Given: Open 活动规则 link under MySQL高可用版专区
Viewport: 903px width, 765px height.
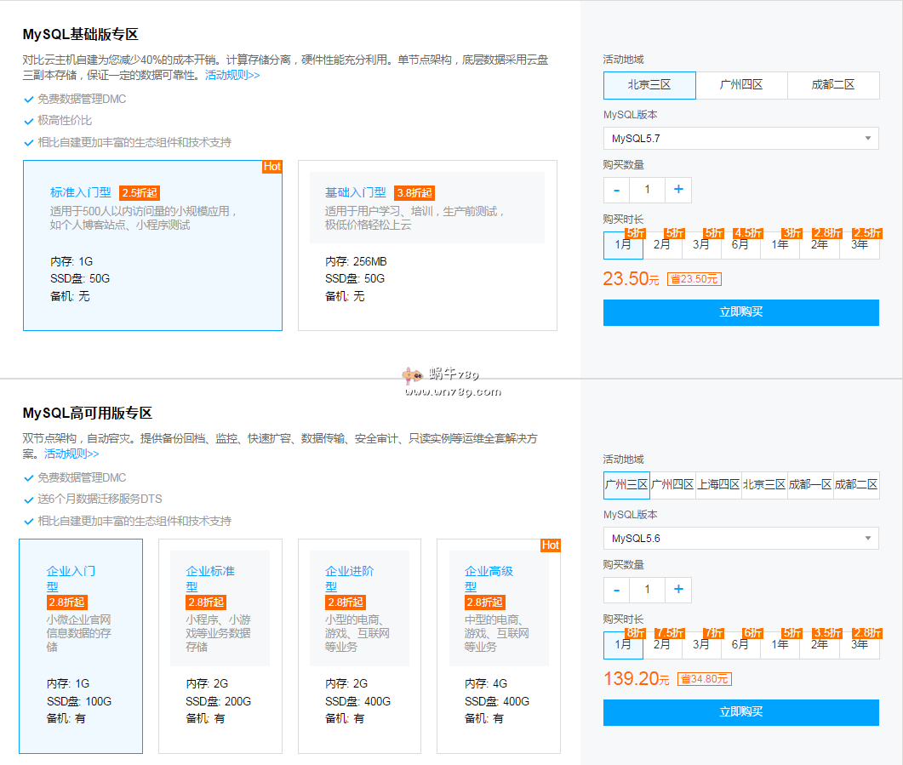Looking at the screenshot, I should [71, 454].
